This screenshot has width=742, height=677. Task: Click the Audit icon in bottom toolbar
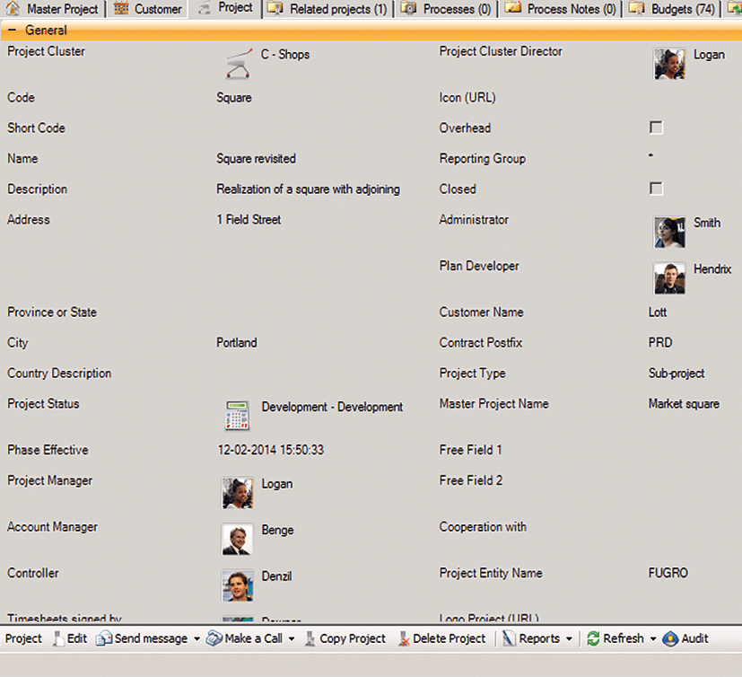click(670, 638)
